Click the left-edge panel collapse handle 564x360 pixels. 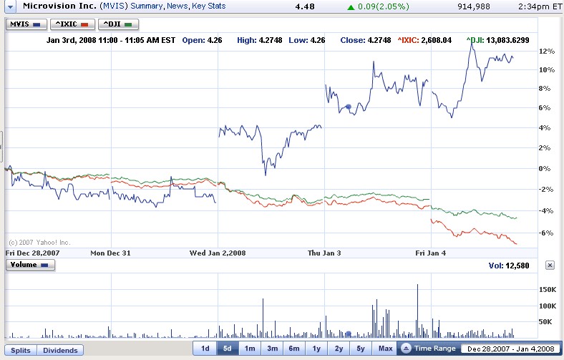pyautogui.click(x=1, y=147)
